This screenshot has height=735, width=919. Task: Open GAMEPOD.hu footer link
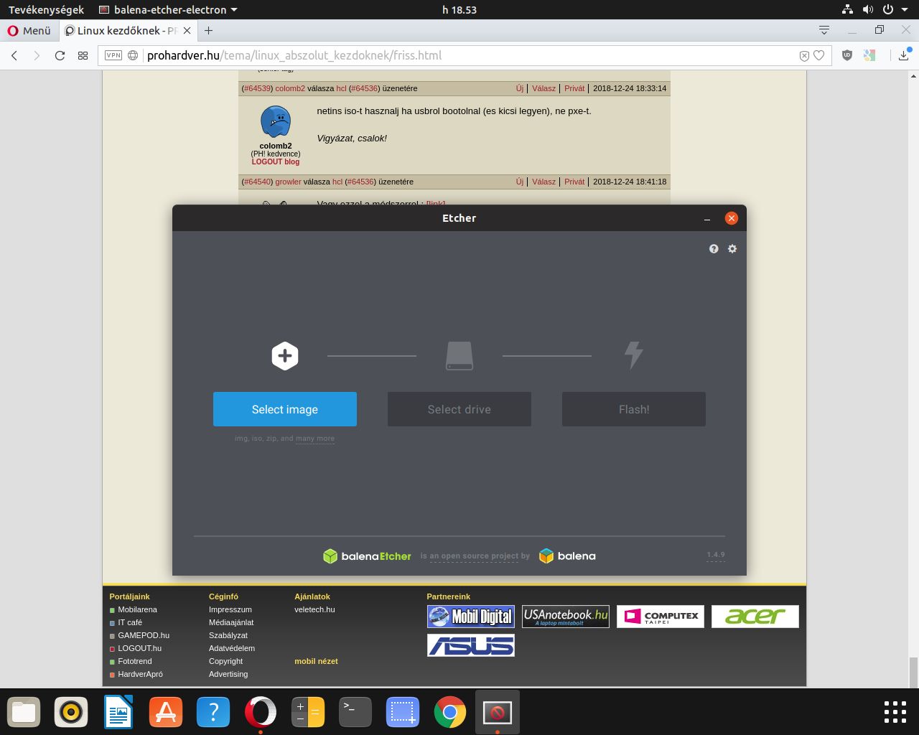click(x=144, y=635)
